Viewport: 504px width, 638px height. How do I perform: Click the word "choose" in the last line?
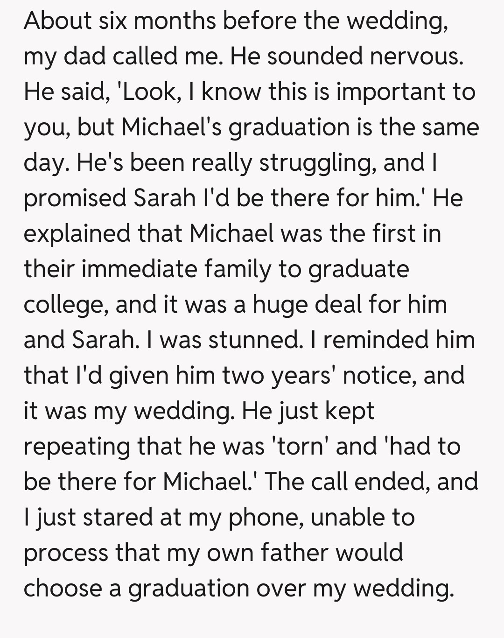[x=62, y=588]
